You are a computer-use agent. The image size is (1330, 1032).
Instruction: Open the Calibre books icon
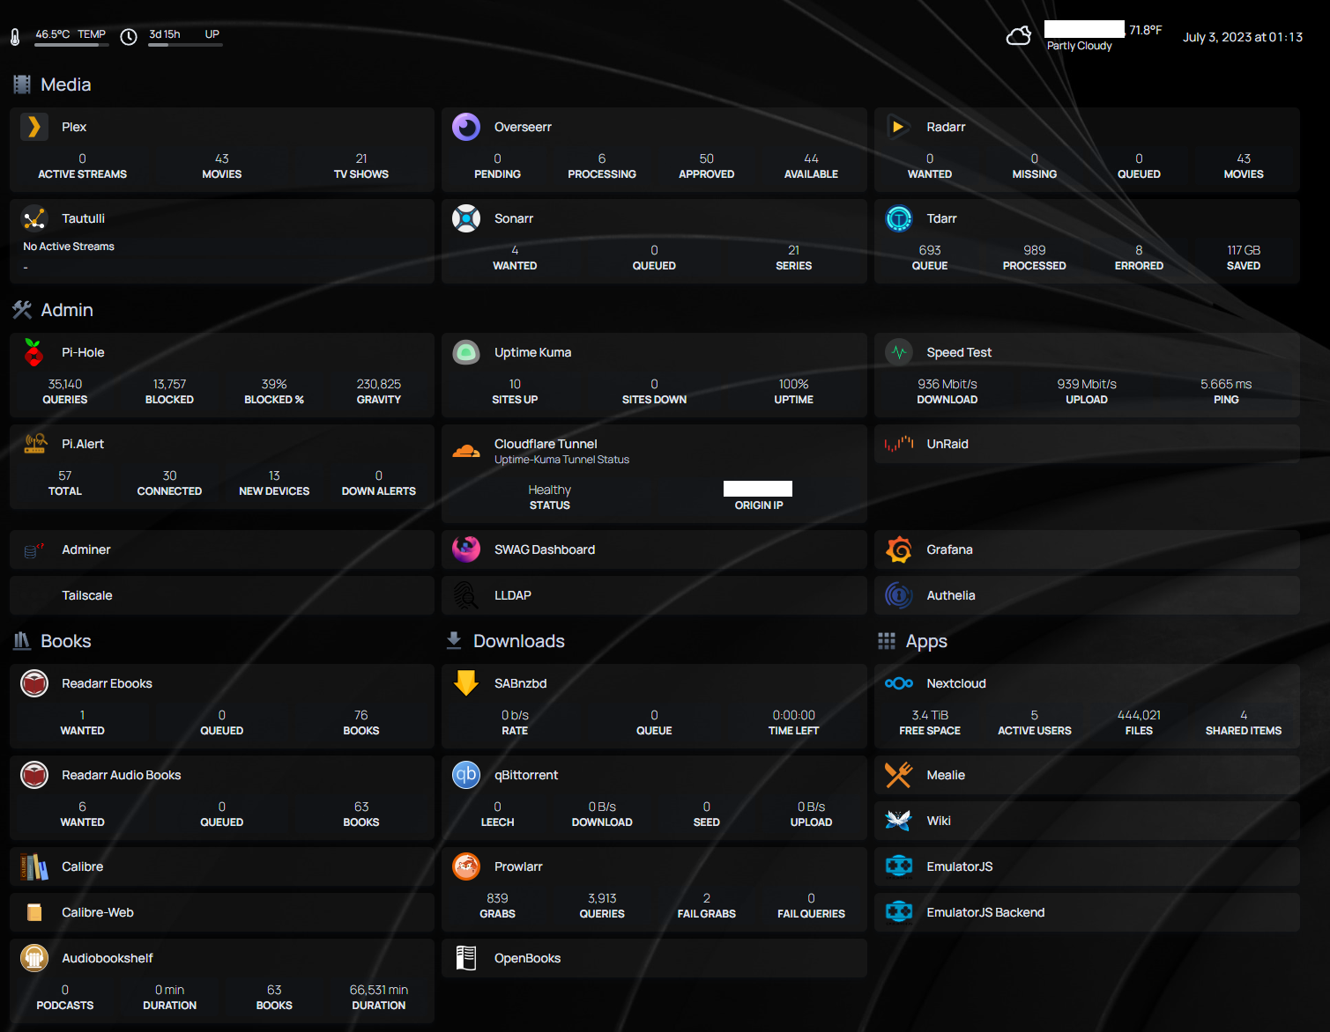pyautogui.click(x=34, y=866)
